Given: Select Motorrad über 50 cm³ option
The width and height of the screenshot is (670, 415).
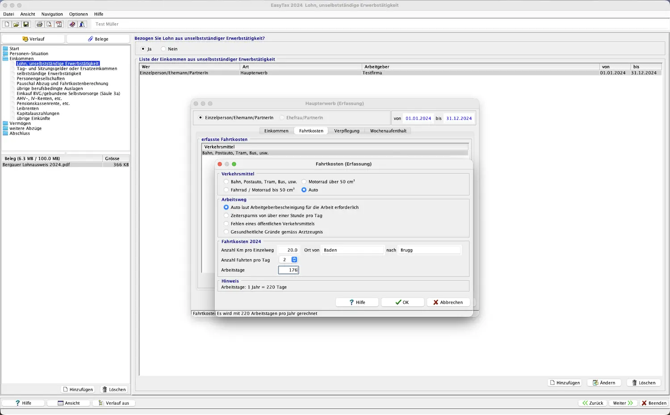Looking at the screenshot, I should pyautogui.click(x=304, y=182).
